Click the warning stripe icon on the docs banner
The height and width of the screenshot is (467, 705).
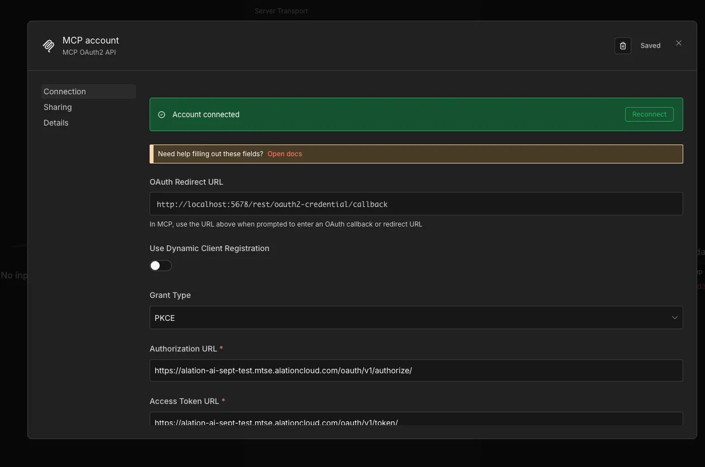click(151, 153)
